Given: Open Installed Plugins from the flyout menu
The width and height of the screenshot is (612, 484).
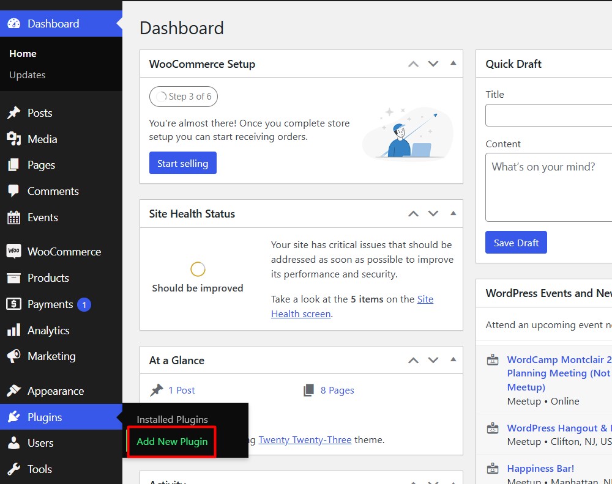Looking at the screenshot, I should pos(172,419).
